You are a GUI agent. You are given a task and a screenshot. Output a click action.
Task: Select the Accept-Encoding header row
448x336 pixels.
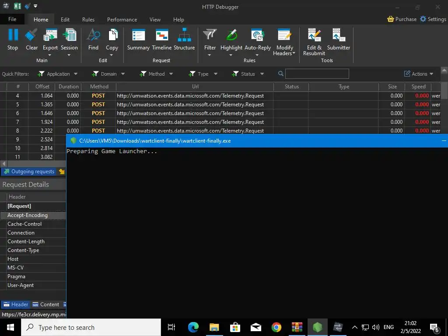[x=33, y=215]
